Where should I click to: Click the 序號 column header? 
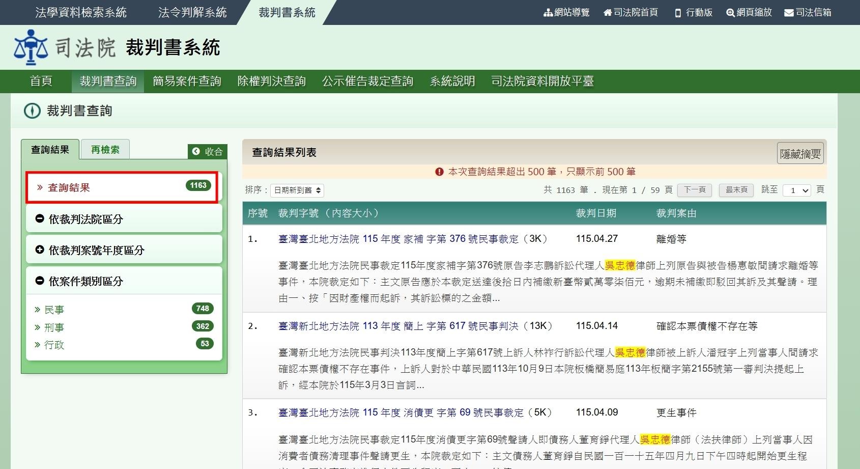click(257, 213)
